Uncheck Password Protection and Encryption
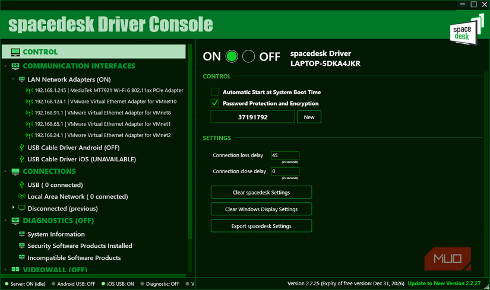 tap(214, 103)
